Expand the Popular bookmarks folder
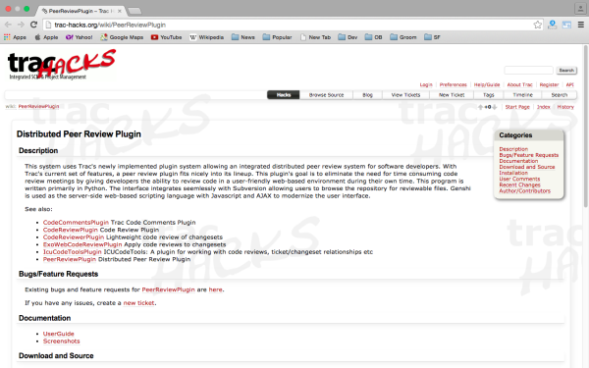Viewport: 589px width, 368px height. tap(277, 37)
